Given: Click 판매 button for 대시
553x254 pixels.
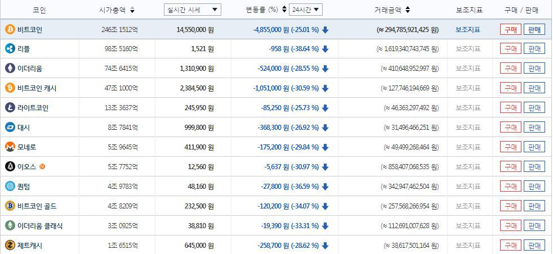Looking at the screenshot, I should pos(534,128).
